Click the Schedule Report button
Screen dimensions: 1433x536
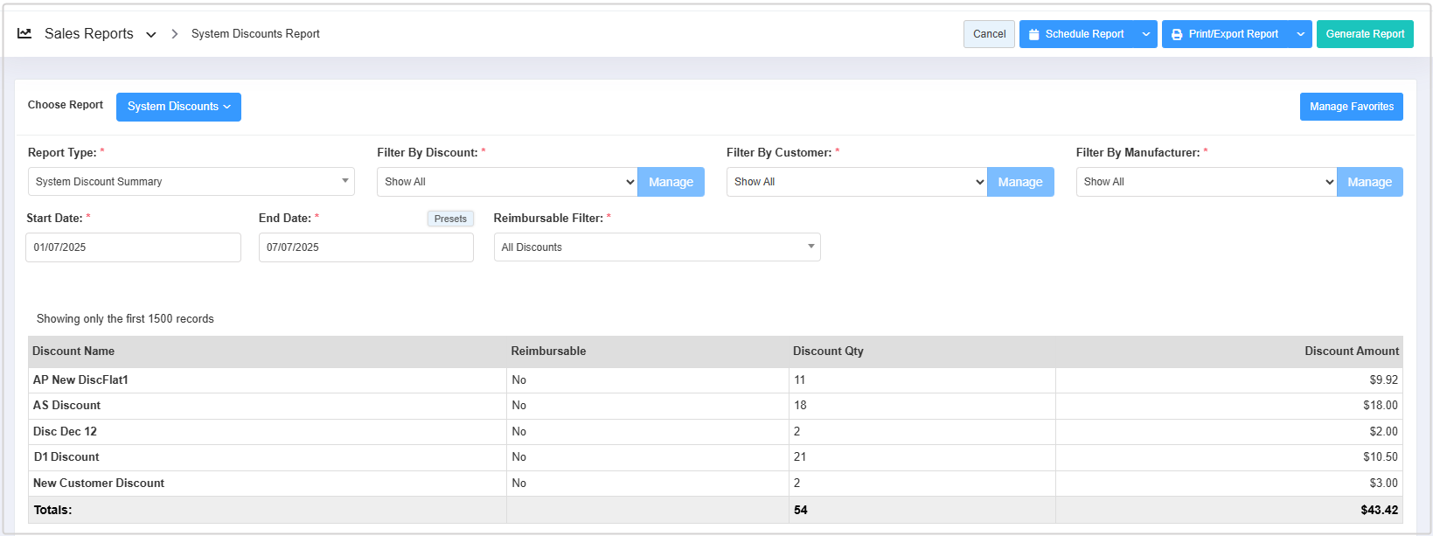coord(1076,34)
